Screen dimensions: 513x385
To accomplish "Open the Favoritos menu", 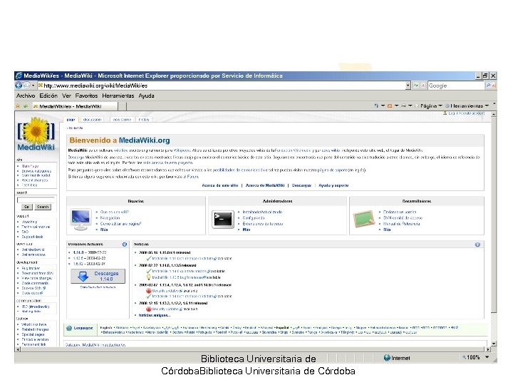I will pyautogui.click(x=86, y=96).
